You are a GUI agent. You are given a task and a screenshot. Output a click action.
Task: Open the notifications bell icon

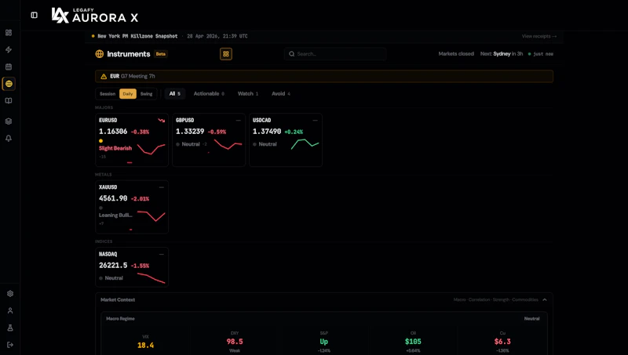pyautogui.click(x=9, y=139)
